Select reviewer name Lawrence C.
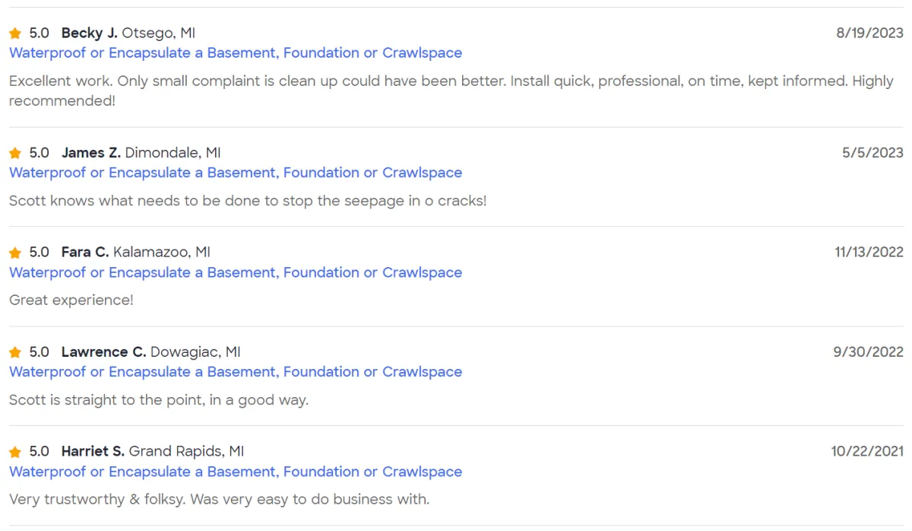The image size is (912, 531). tap(103, 351)
